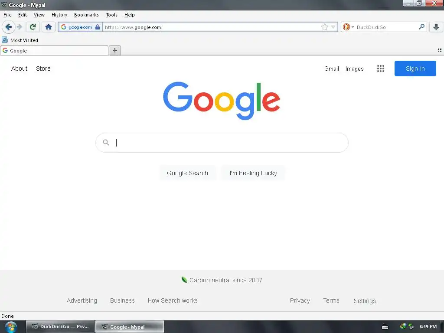Click the Windows Start button

pyautogui.click(x=11, y=327)
